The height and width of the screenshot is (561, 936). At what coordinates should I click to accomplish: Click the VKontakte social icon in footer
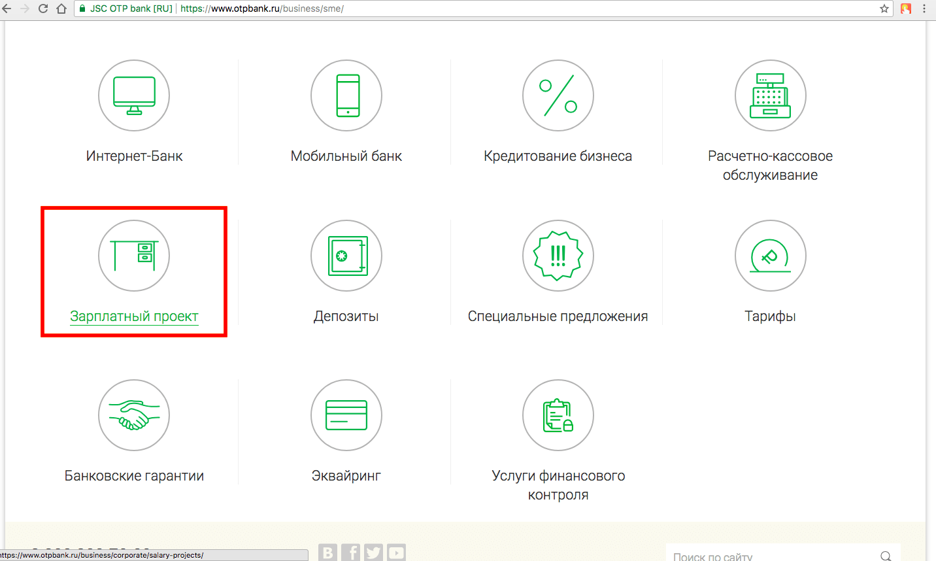[x=328, y=552]
